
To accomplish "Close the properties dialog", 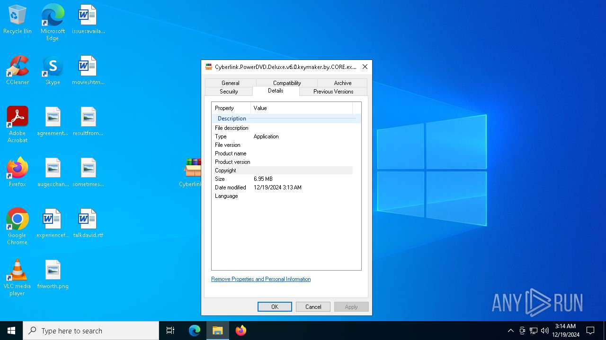I will click(x=365, y=67).
